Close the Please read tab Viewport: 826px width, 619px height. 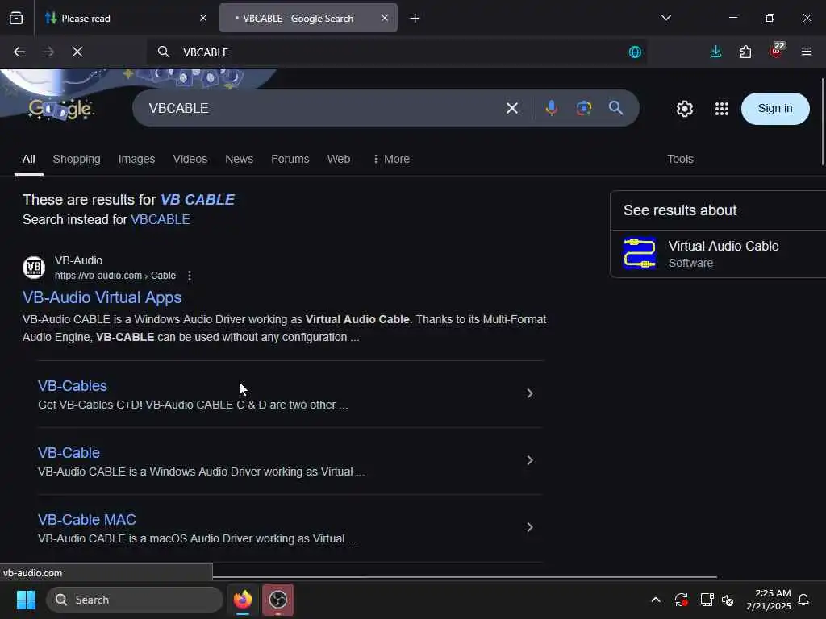(203, 18)
